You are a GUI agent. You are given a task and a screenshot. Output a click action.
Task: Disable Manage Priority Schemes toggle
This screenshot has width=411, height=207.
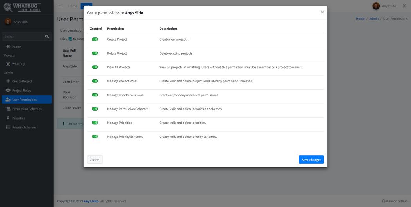coord(95,137)
